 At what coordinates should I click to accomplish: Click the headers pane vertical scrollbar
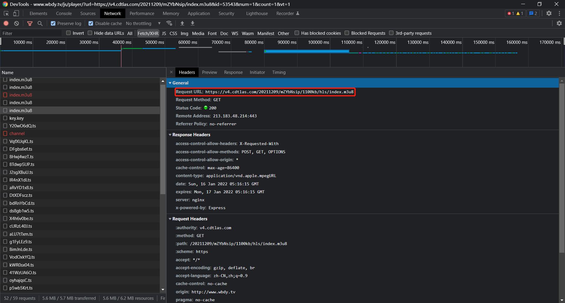coord(561,168)
